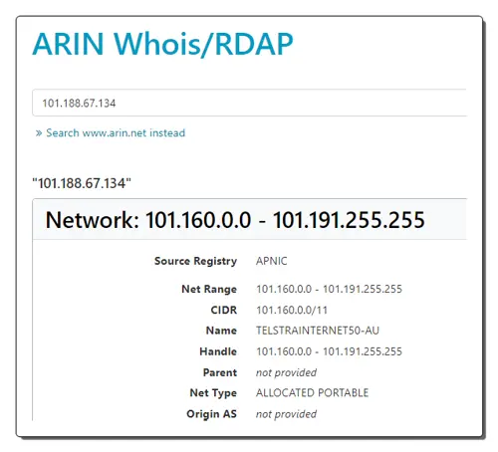Click the Handle label
This screenshot has width=498, height=452.
point(218,351)
